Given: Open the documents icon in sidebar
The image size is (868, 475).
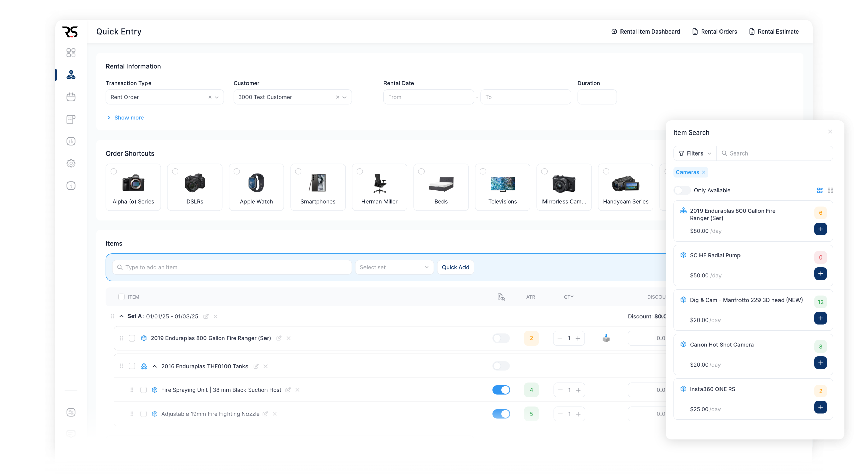Looking at the screenshot, I should 71,119.
